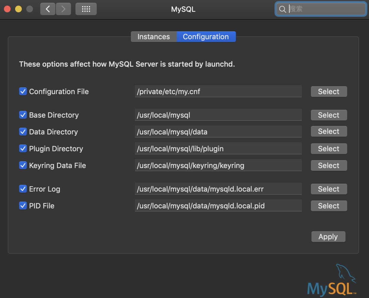Click the keyring/keyring path field

click(x=218, y=165)
